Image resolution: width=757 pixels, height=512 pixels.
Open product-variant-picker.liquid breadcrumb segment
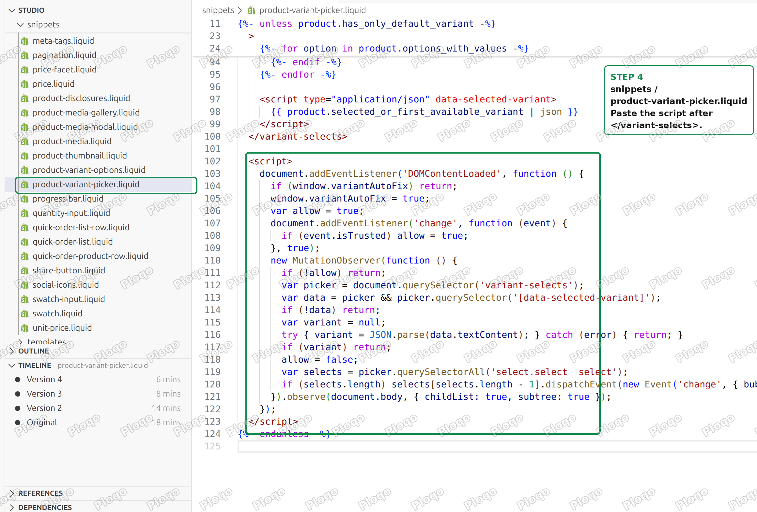pos(313,10)
